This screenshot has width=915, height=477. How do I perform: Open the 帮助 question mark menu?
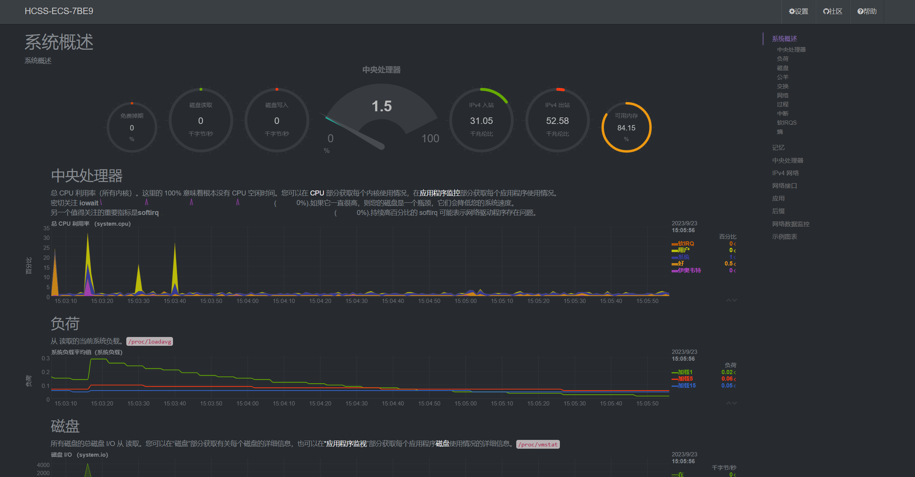867,11
